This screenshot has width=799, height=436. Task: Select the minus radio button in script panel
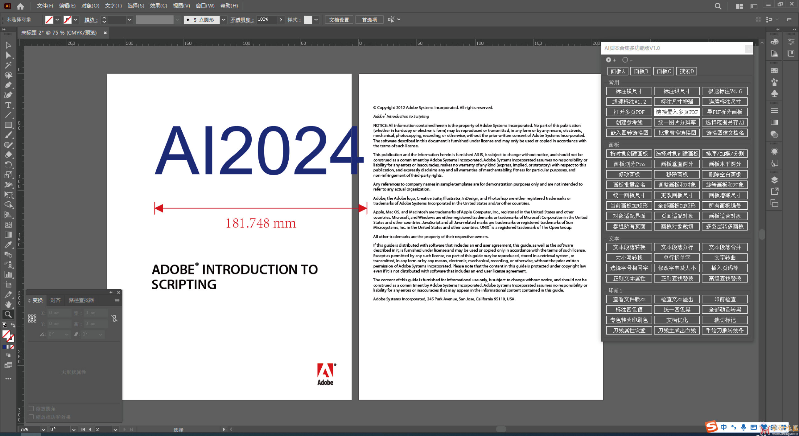tap(625, 60)
